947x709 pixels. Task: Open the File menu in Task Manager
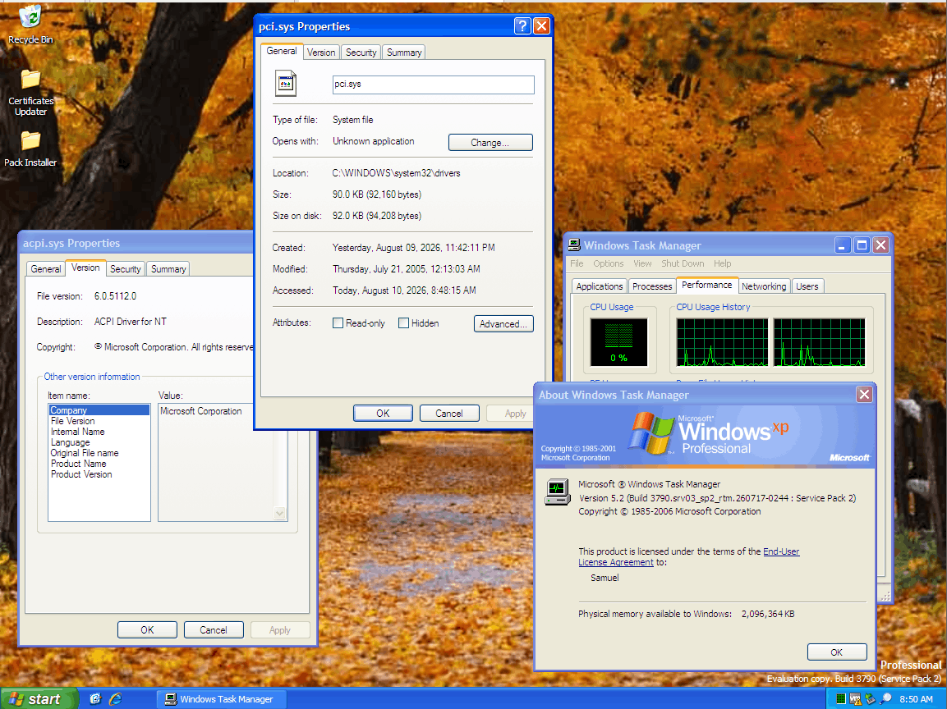click(577, 263)
